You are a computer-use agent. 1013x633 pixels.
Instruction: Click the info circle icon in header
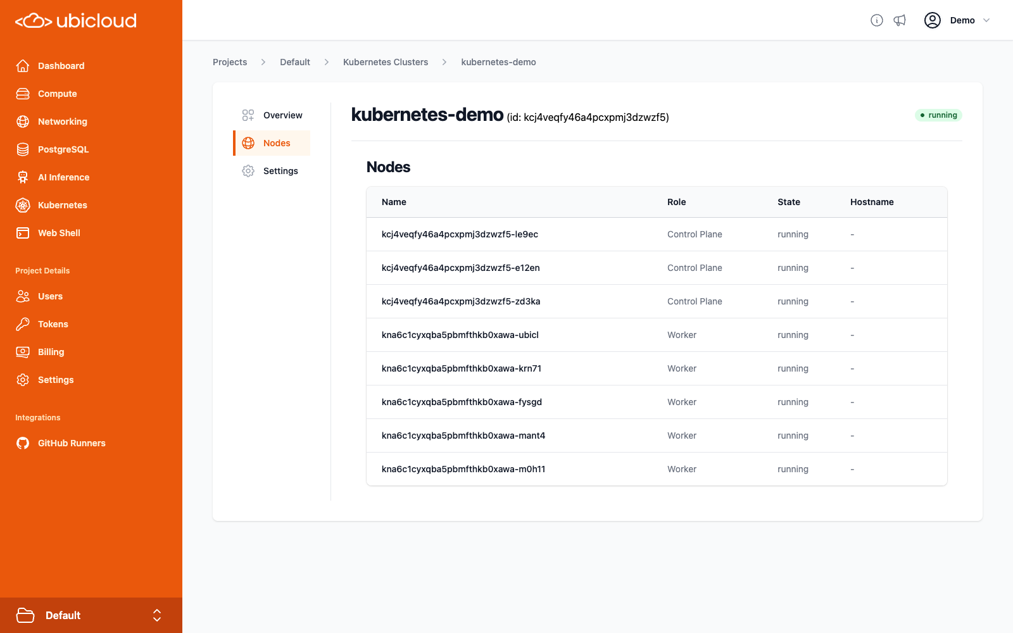pyautogui.click(x=877, y=20)
